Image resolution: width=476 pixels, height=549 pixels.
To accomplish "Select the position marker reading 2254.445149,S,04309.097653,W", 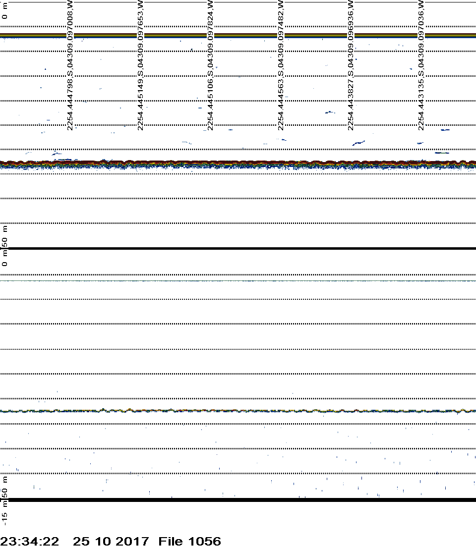I will pyautogui.click(x=140, y=65).
